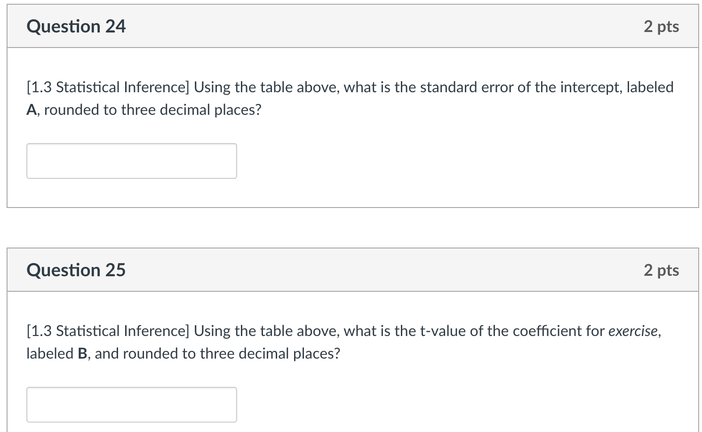Click the 2 pts label for Question 24
This screenshot has width=702, height=432.
pos(661,27)
